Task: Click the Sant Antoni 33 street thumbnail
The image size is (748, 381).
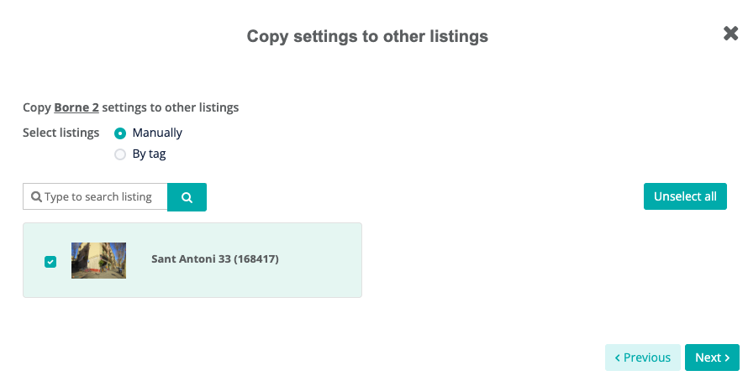Action: [x=98, y=260]
